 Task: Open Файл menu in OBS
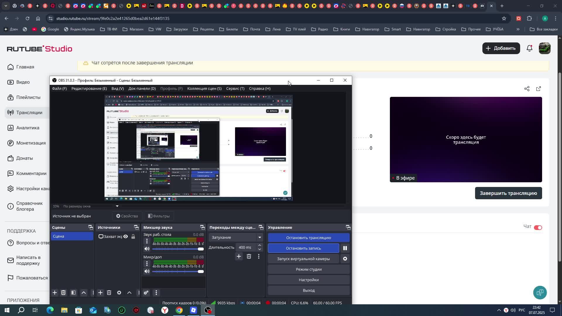coord(59,88)
